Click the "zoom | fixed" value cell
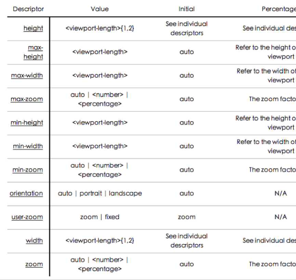296x280 pixels. coord(100,217)
